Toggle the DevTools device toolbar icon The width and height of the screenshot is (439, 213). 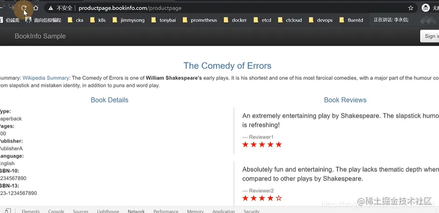tap(8, 211)
